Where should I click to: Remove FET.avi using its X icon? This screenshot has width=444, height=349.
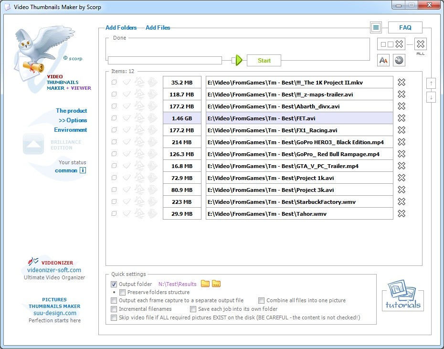coord(402,118)
